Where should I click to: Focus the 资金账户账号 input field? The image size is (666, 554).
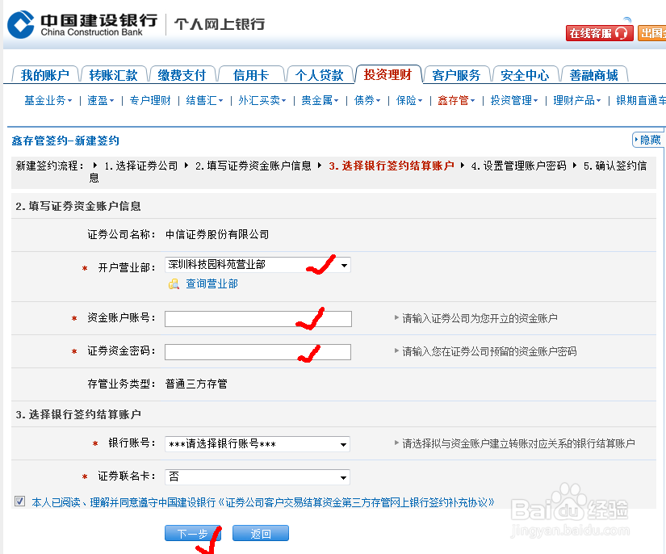[258, 319]
